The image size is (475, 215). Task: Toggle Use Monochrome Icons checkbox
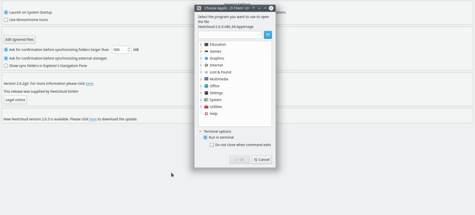6,20
